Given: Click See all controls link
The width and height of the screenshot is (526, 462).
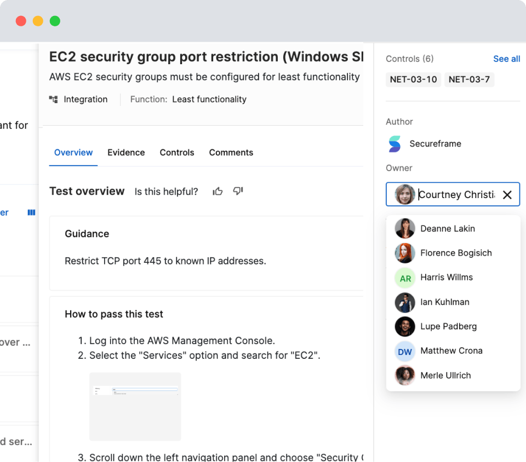Looking at the screenshot, I should 506,59.
